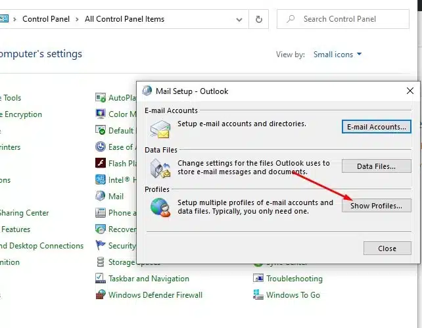This screenshot has width=422, height=328.
Task: Click the Flash Player red icon
Action: point(101,163)
